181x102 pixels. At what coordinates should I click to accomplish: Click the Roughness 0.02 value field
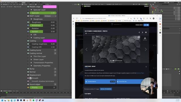coord(43,22)
